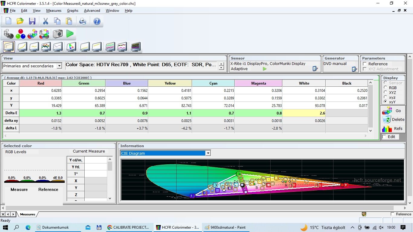
Task: Click the Delete button
Action: pyautogui.click(x=393, y=120)
